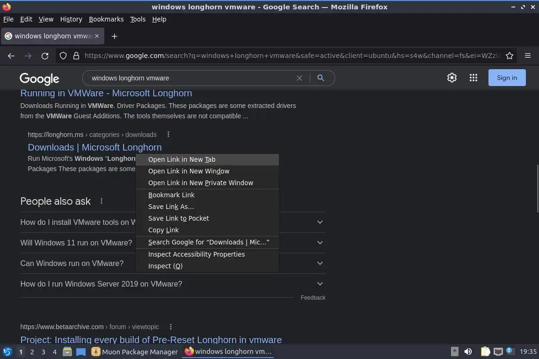Choose Open Link in New Tab
Viewport: 539px width, 359px height.
point(207,159)
